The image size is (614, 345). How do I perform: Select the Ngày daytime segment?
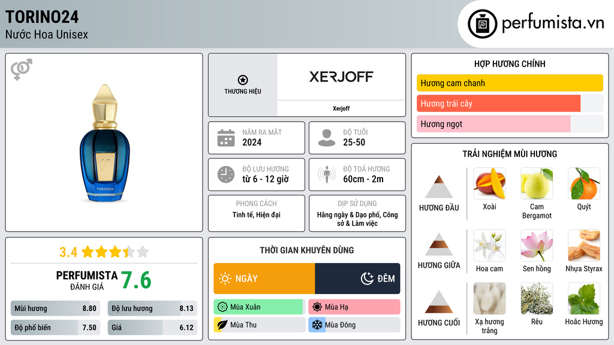(x=264, y=279)
